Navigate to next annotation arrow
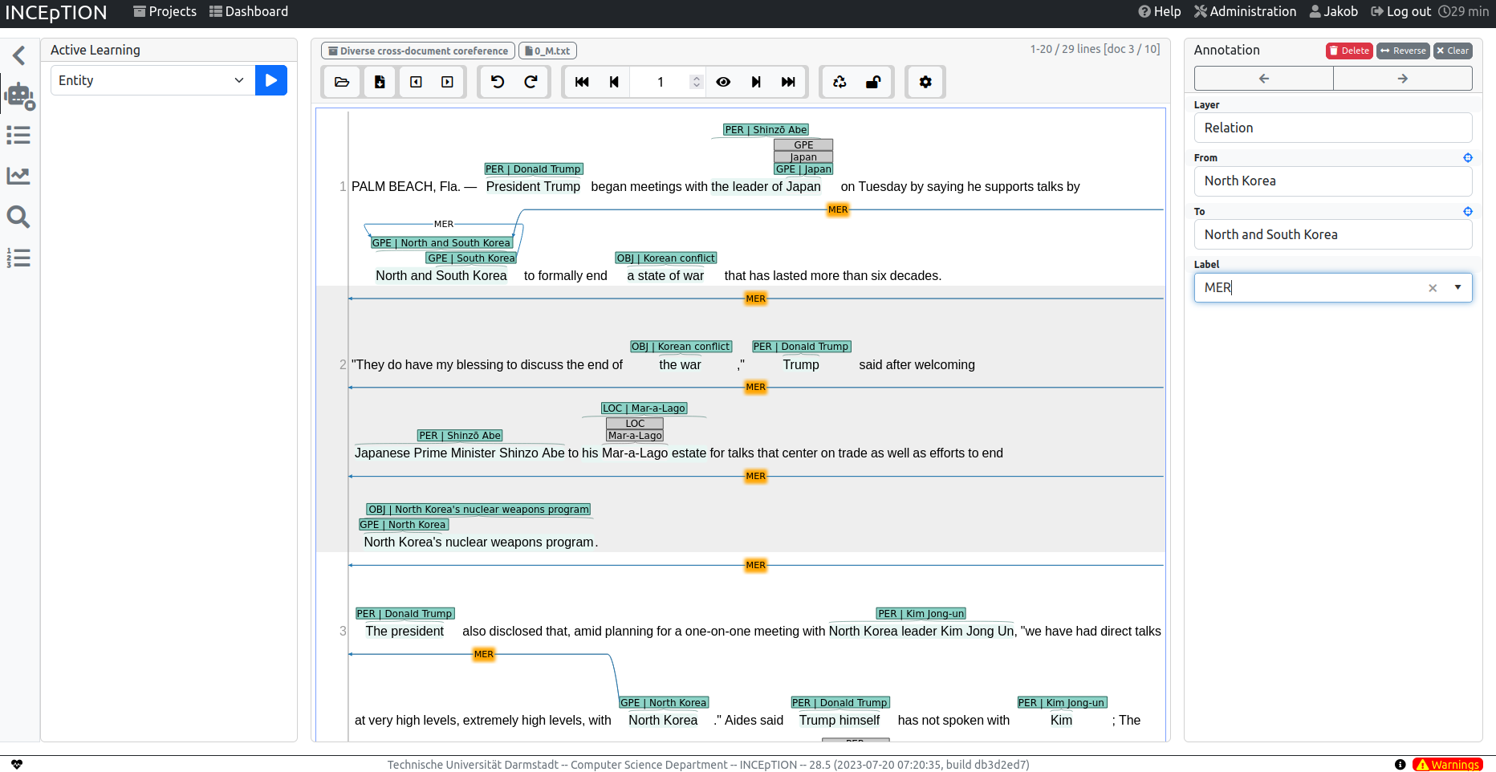This screenshot has width=1496, height=772. [x=1403, y=79]
